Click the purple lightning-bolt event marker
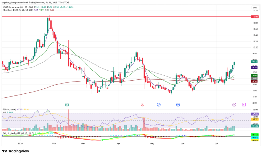The image size is (263, 156). tap(234, 105)
